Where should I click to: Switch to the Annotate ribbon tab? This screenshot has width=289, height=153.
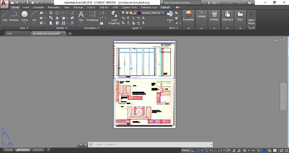click(38, 7)
